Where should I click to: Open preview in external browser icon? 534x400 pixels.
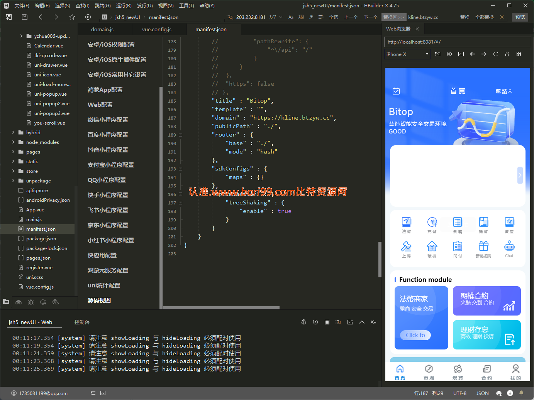point(437,54)
